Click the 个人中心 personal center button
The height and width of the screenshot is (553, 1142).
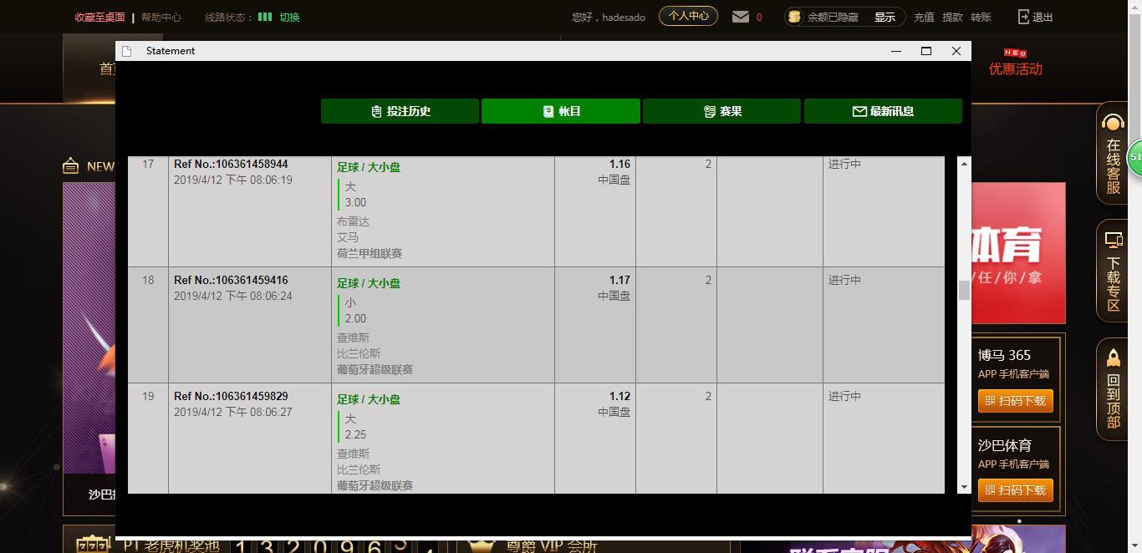tap(688, 16)
